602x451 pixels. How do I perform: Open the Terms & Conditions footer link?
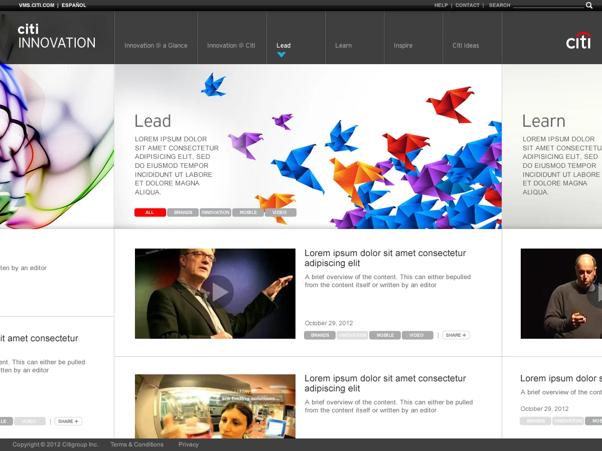coord(137,444)
